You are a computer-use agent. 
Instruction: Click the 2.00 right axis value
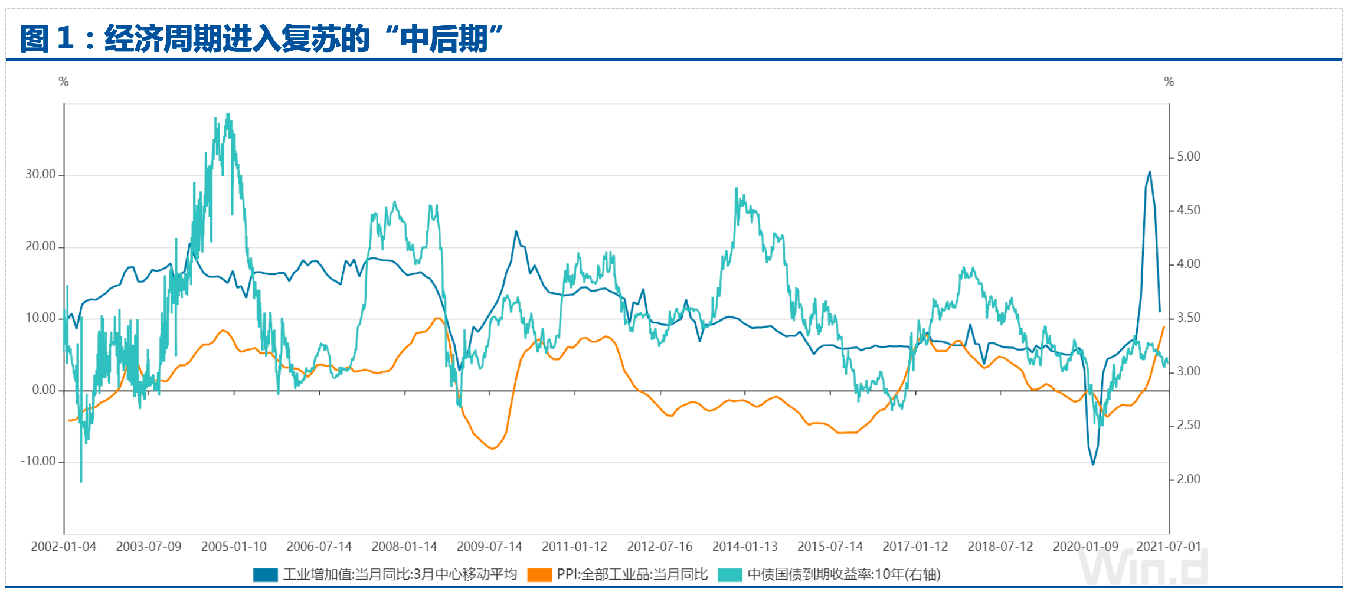[1189, 479]
